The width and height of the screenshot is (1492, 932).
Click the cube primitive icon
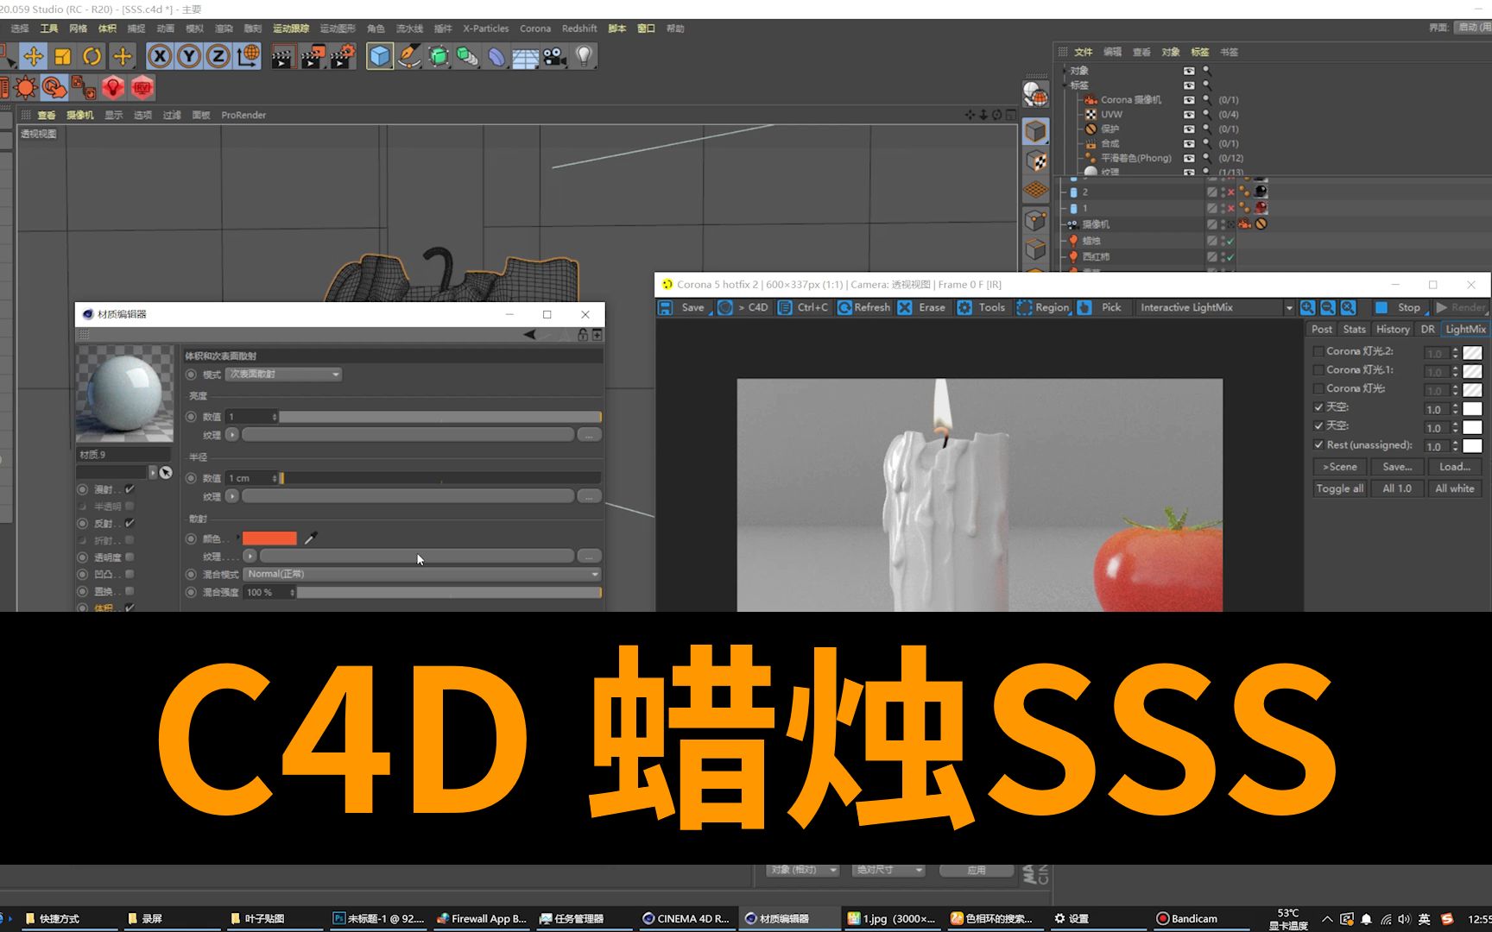(380, 57)
